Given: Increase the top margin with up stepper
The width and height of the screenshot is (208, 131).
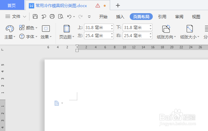Looking at the screenshot, I should pos(112,26).
